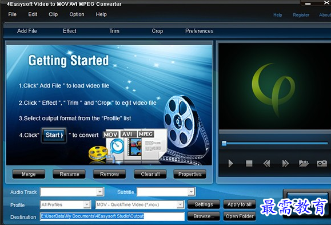Click the preview seek slider handle
This screenshot has width=331, height=225.
coord(224,144)
